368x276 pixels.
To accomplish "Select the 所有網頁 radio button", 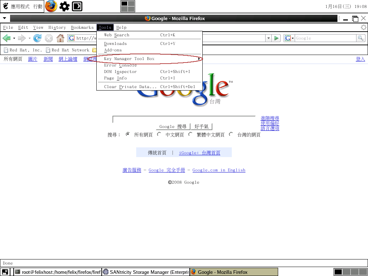I will pos(128,134).
